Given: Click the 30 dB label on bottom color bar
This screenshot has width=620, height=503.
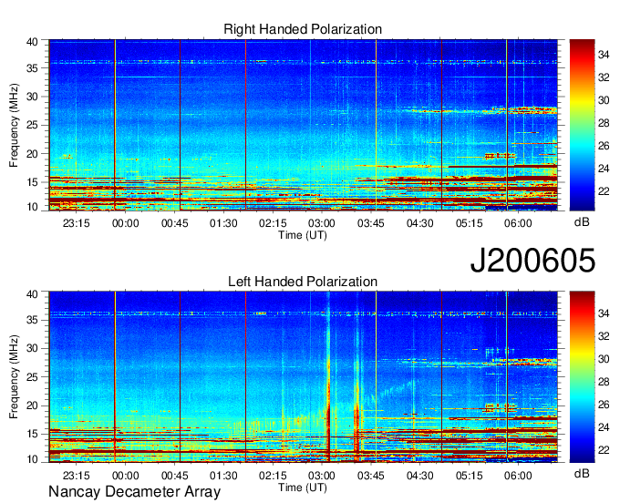Looking at the screenshot, I should click(x=604, y=359).
